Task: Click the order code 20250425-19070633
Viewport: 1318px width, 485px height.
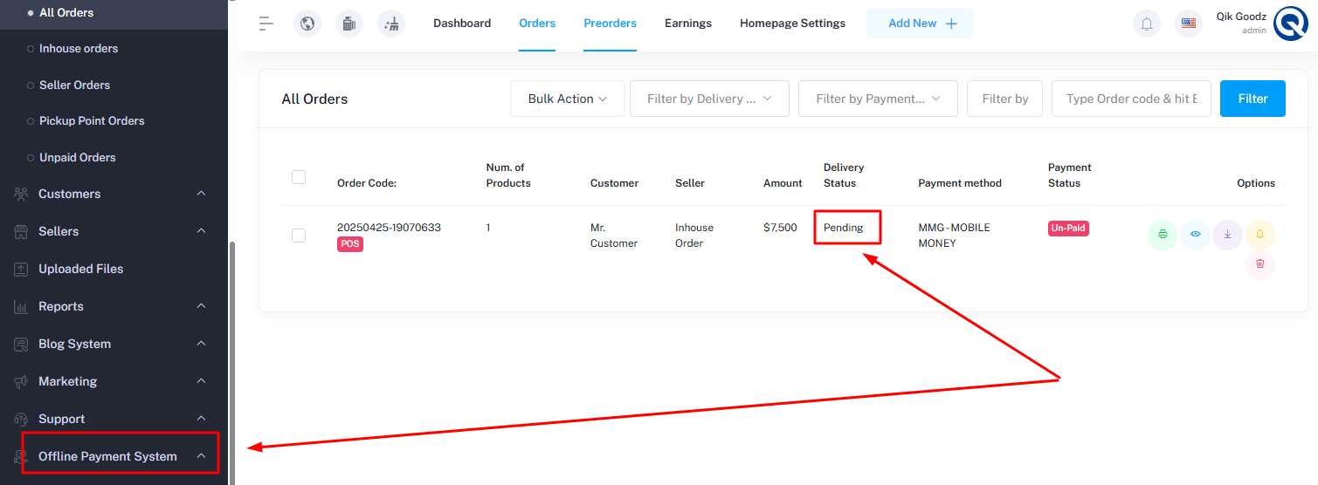Action: (x=389, y=228)
